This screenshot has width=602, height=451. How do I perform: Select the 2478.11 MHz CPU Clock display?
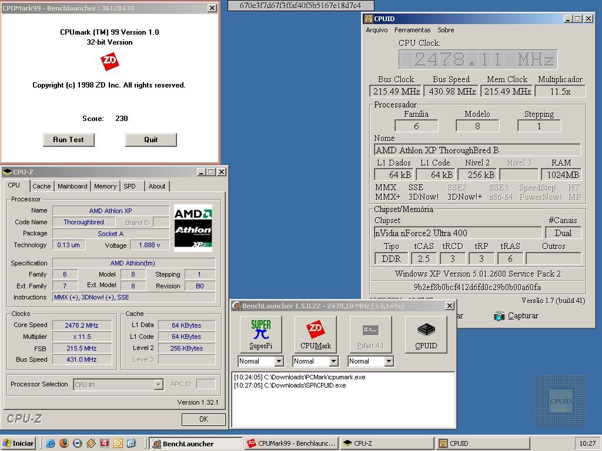click(x=478, y=59)
